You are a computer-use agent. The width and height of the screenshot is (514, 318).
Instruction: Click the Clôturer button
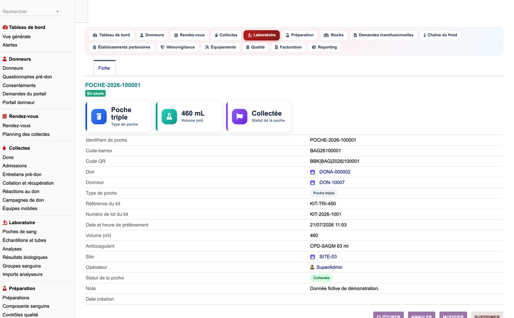388,316
